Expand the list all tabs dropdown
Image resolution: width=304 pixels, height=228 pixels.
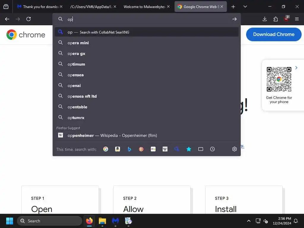pos(245,7)
